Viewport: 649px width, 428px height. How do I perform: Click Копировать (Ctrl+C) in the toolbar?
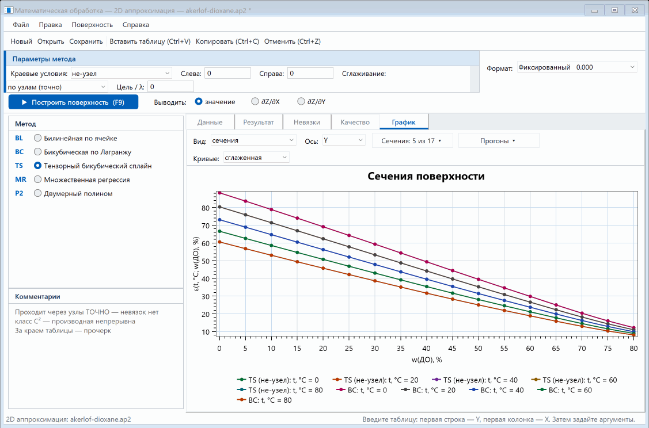click(227, 41)
